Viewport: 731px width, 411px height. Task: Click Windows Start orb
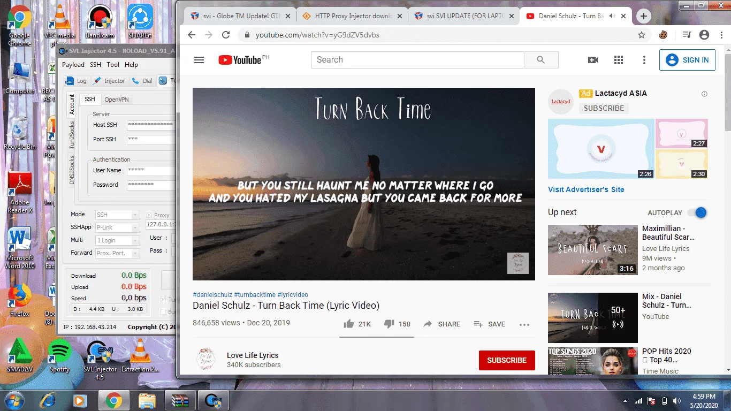pyautogui.click(x=14, y=400)
